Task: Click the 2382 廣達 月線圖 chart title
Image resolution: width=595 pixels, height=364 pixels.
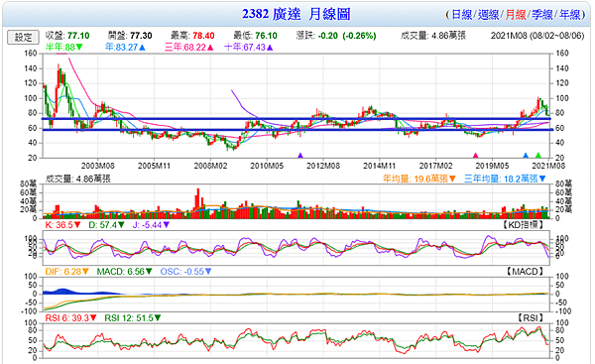Action: pos(297,14)
